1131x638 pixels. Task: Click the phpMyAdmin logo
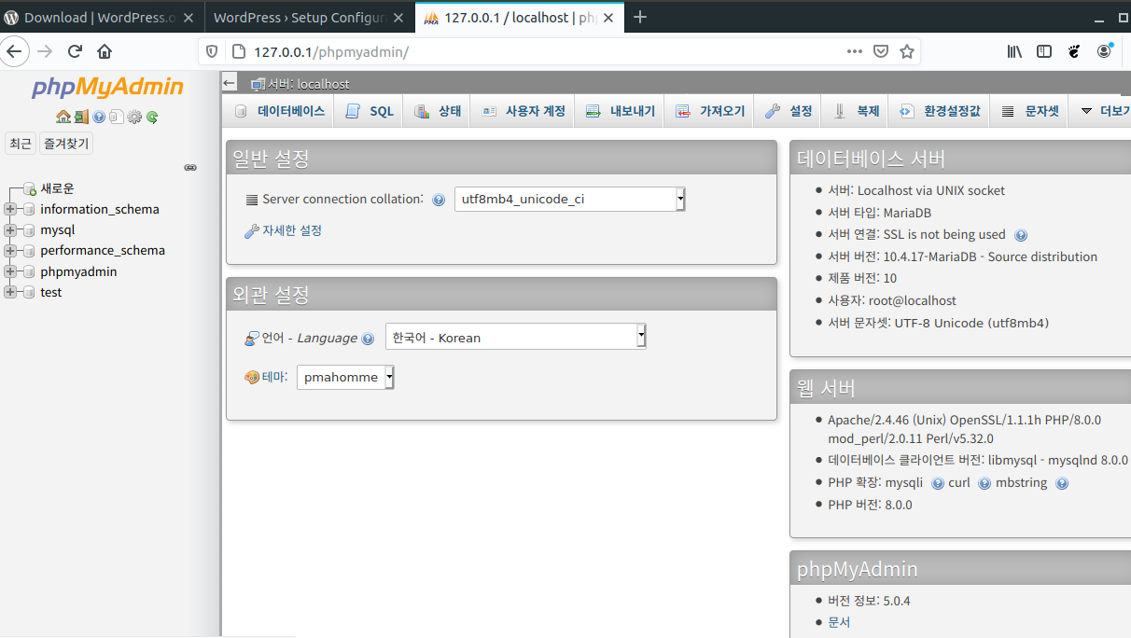pyautogui.click(x=108, y=87)
